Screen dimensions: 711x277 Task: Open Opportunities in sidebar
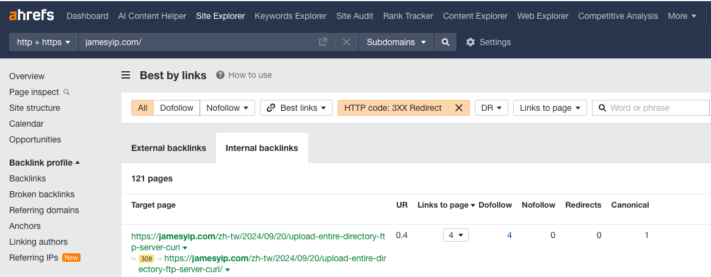click(x=35, y=139)
